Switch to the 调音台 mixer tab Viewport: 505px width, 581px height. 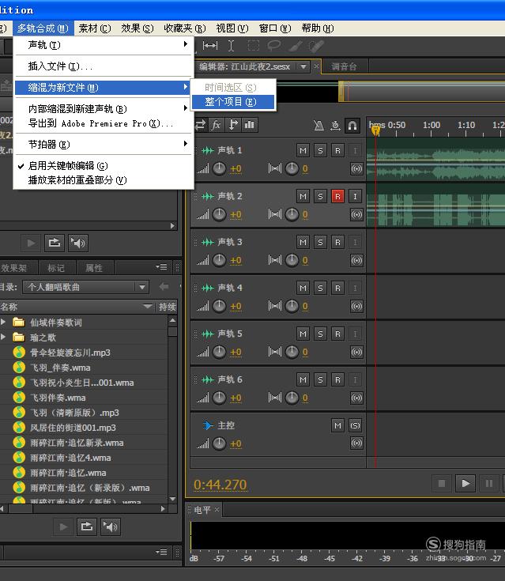(344, 66)
